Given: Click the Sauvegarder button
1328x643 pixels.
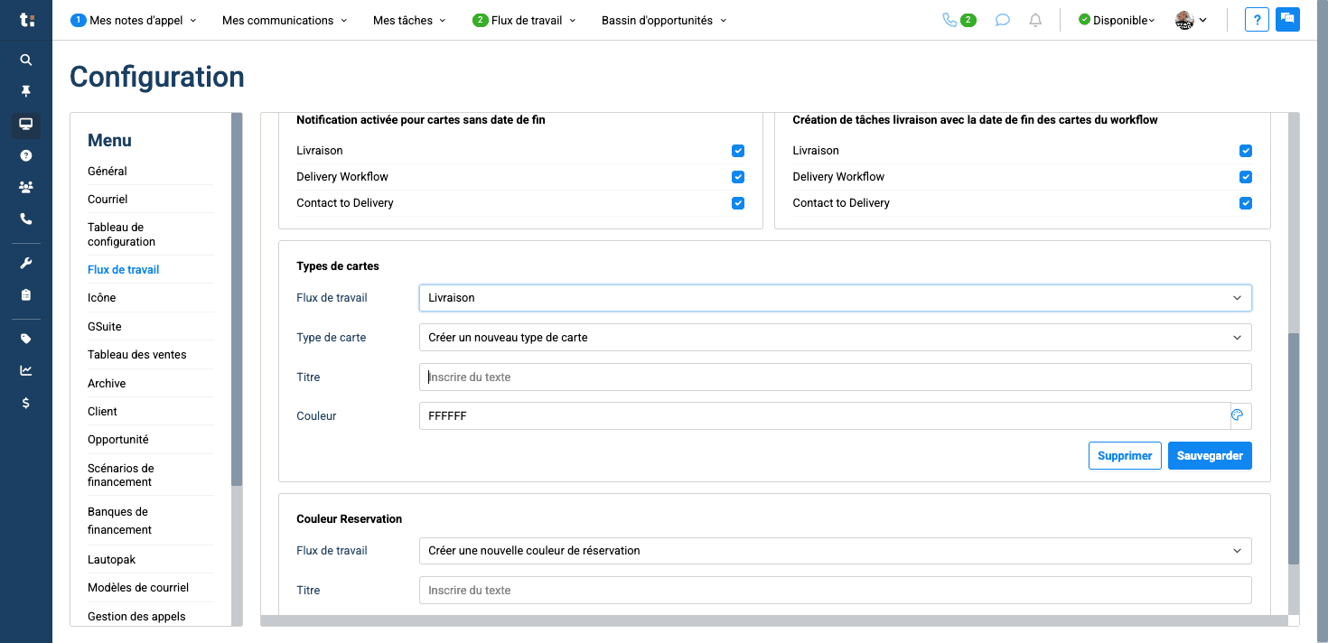Looking at the screenshot, I should coord(1210,456).
